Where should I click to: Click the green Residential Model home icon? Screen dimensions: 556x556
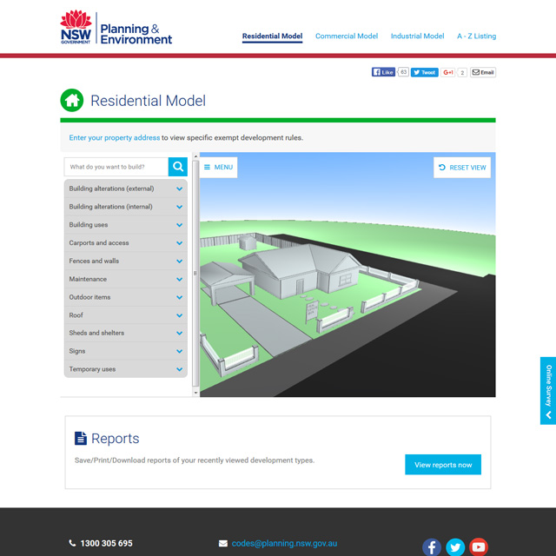point(72,101)
